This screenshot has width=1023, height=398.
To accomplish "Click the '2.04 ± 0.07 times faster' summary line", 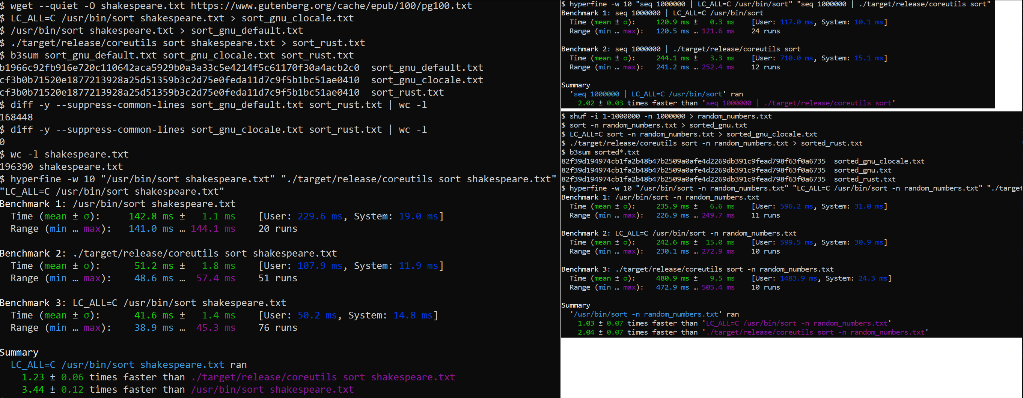I will (x=753, y=332).
